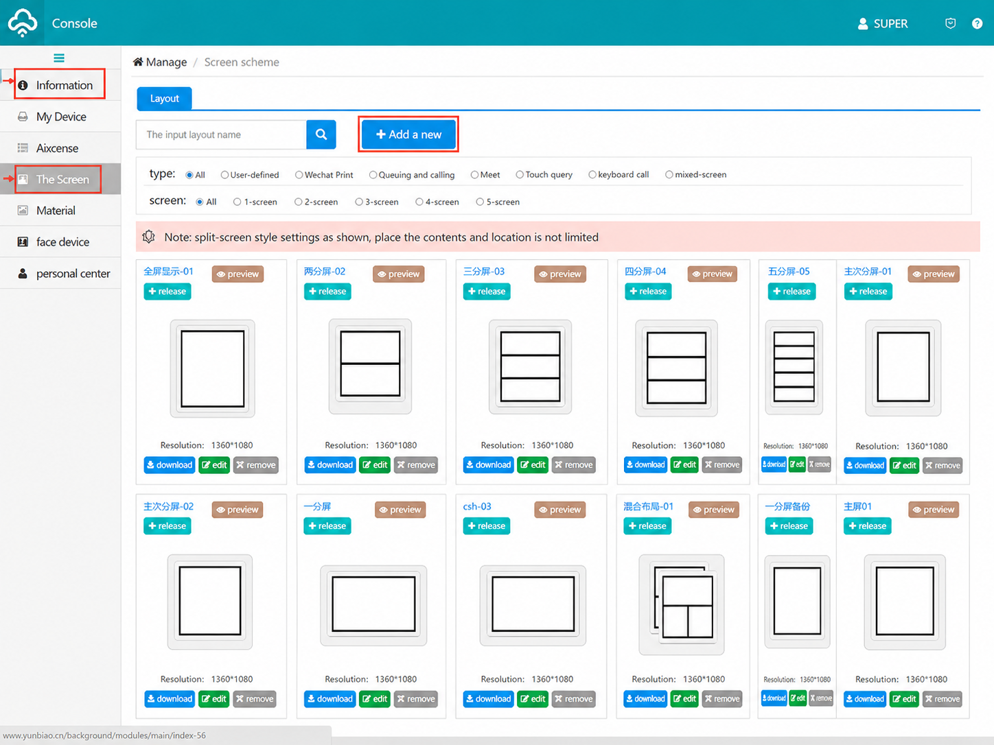This screenshot has width=994, height=745.
Task: Preview the 主屏01 layout
Action: (x=934, y=510)
